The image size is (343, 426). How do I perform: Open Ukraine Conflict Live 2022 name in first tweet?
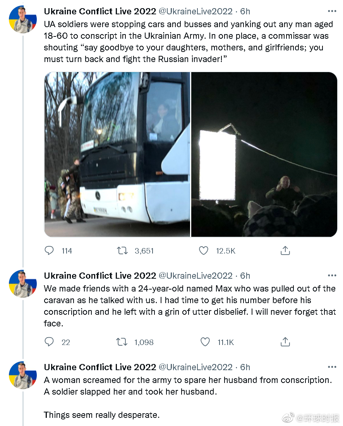[x=100, y=11]
